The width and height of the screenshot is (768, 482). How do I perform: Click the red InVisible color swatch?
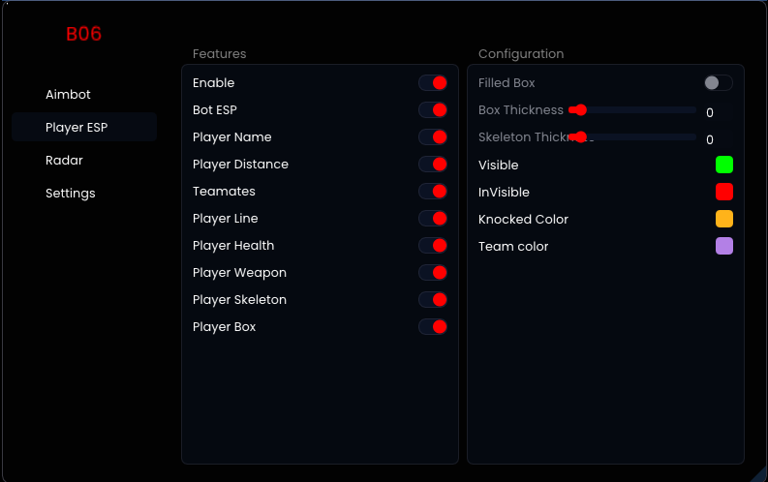pyautogui.click(x=724, y=192)
